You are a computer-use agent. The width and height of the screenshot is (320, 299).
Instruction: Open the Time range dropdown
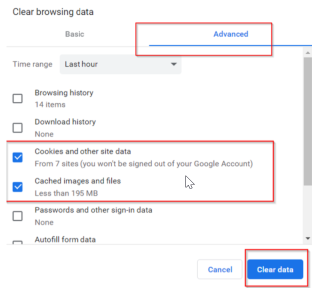(120, 64)
